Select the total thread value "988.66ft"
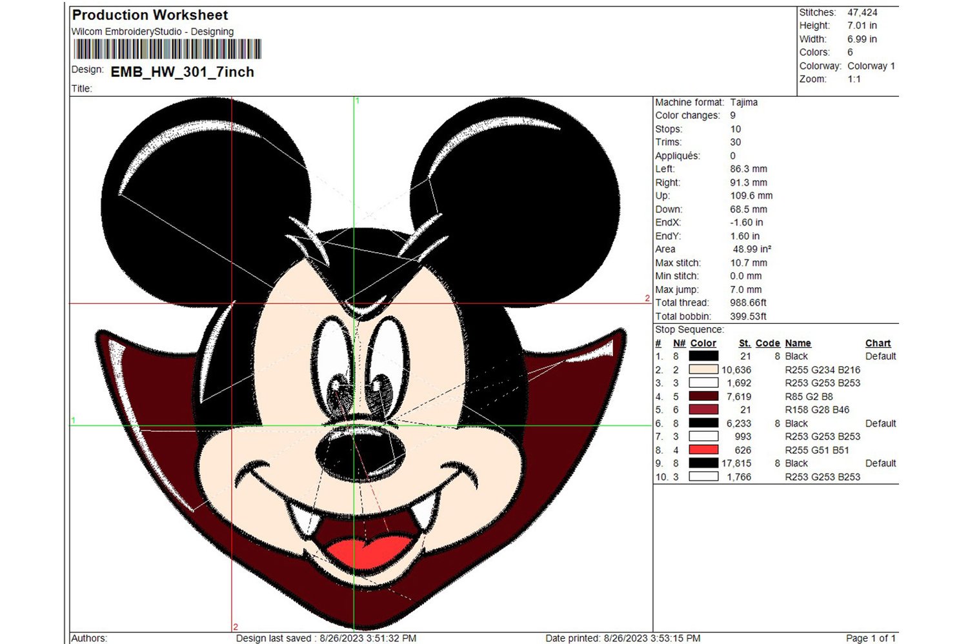Screen dimensions: 968x644 749,303
